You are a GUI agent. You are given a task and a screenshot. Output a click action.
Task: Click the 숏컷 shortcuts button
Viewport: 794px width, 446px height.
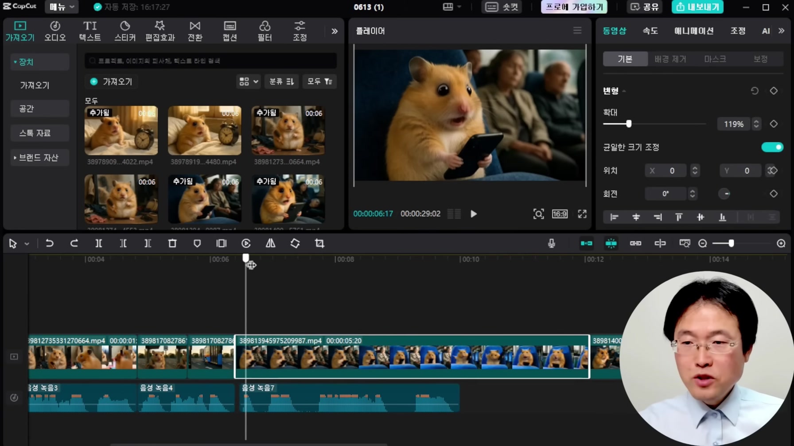click(502, 7)
